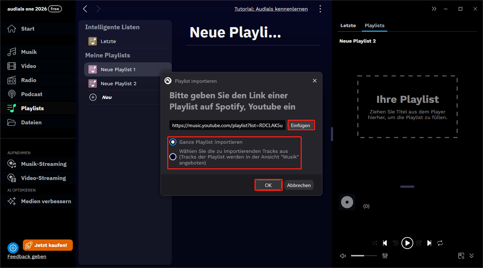This screenshot has height=268, width=483.
Task: Collapse the right panel with the double arrows
Action: (434, 9)
